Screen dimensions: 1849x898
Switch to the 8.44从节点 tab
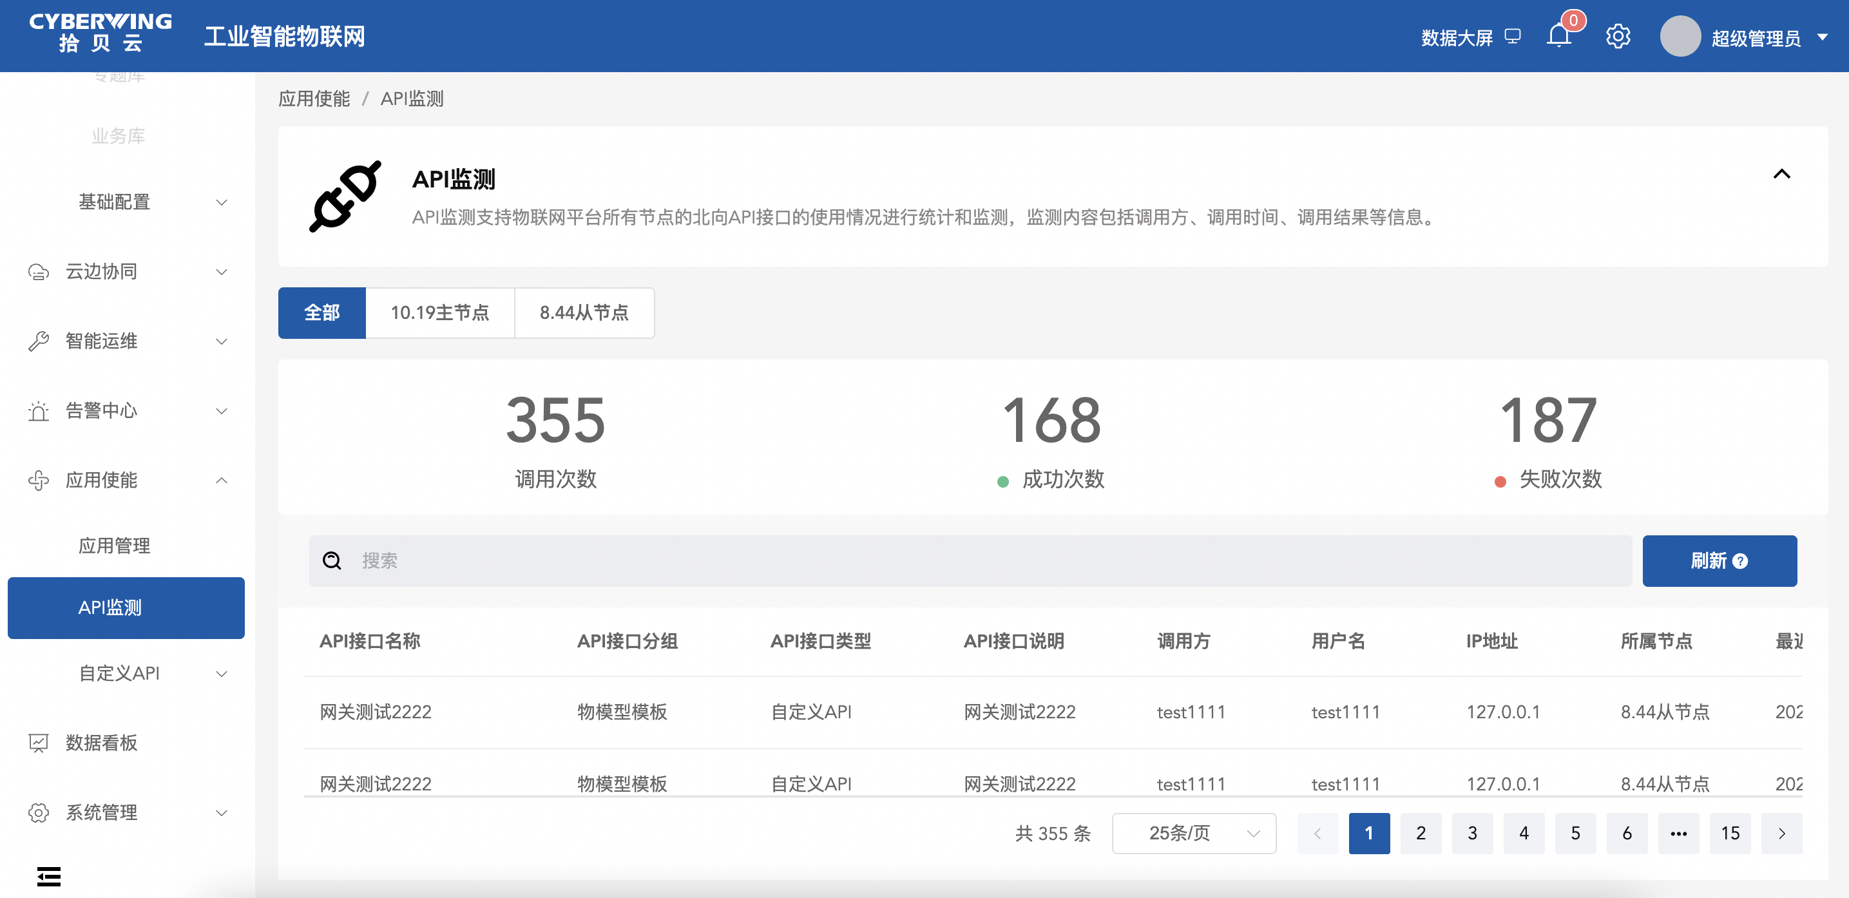584,313
